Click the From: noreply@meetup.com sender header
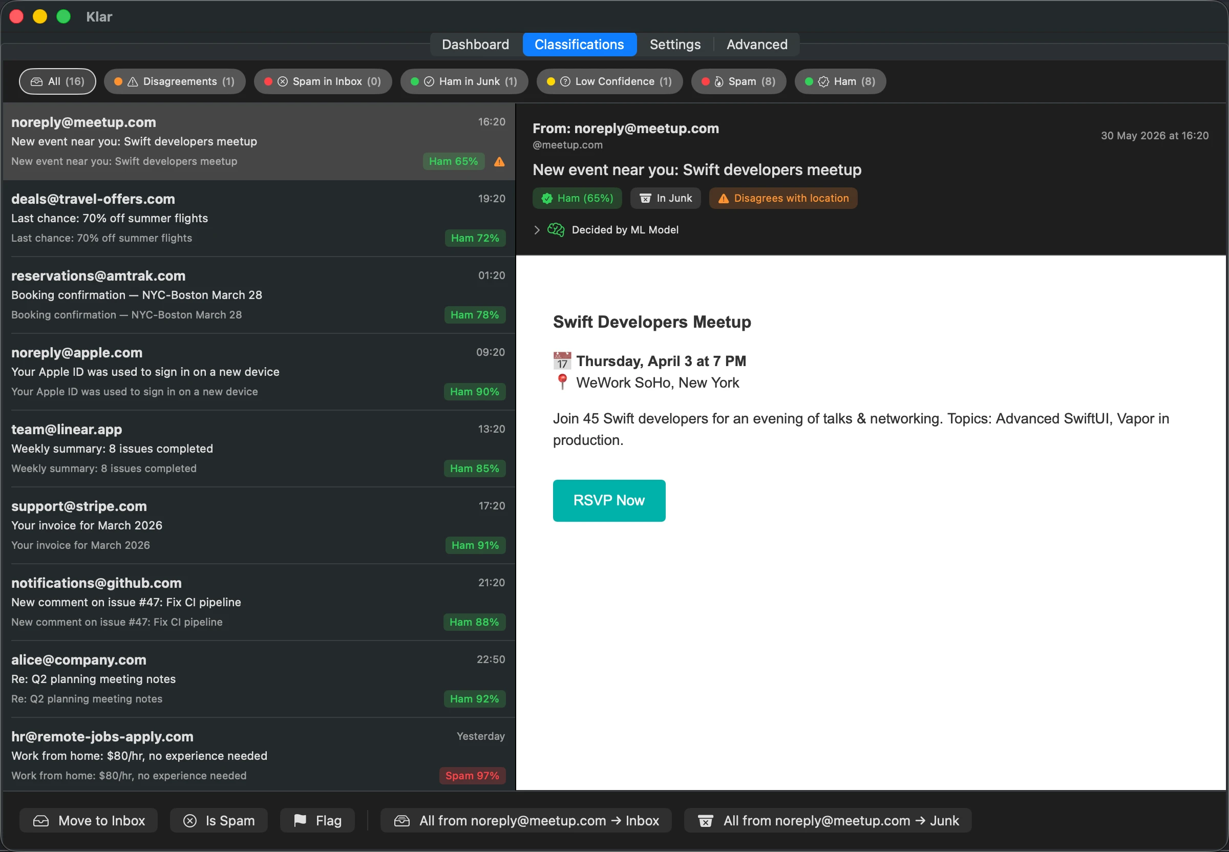This screenshot has width=1229, height=852. tap(626, 129)
